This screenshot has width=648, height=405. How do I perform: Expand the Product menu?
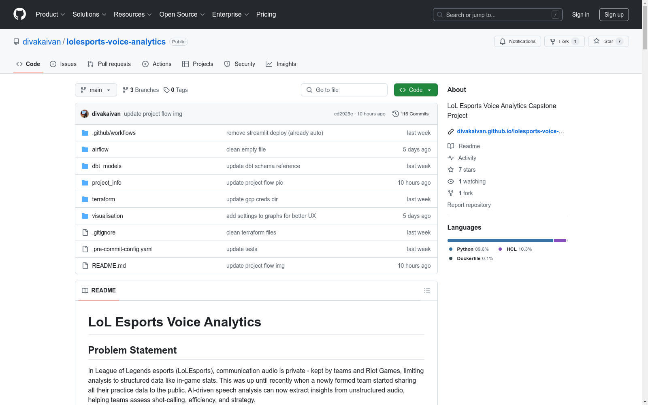[50, 14]
